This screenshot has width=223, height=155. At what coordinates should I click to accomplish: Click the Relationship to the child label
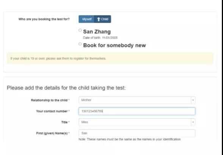pos(50,100)
